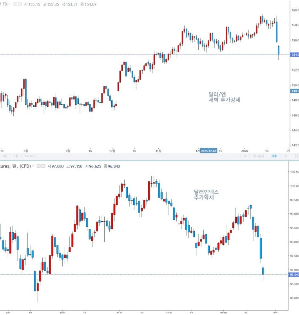Click second small square icon beside (CFD) title
Image resolution: width=299 pixels, height=315 pixels.
coord(43,166)
